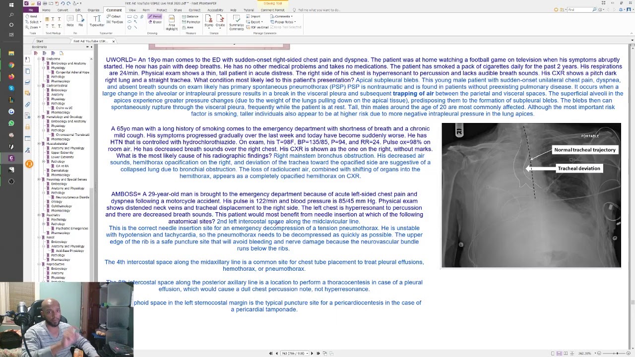
Task: Click the chest X-ray image
Action: click(x=531, y=195)
